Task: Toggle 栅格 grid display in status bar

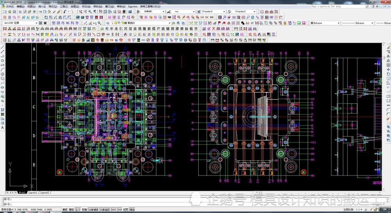Action: coord(71,210)
